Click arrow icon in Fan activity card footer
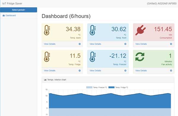The image size is (178, 116). pos(171,71)
